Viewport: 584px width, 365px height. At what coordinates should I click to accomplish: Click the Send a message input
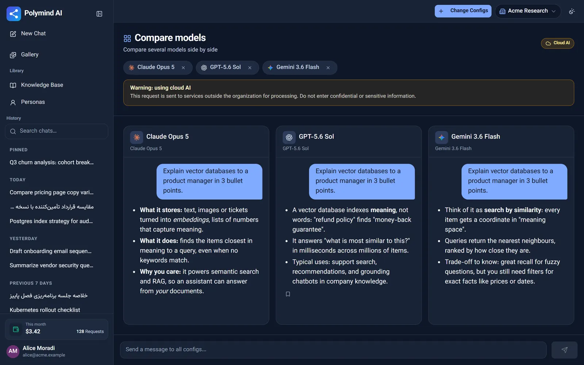(333, 350)
